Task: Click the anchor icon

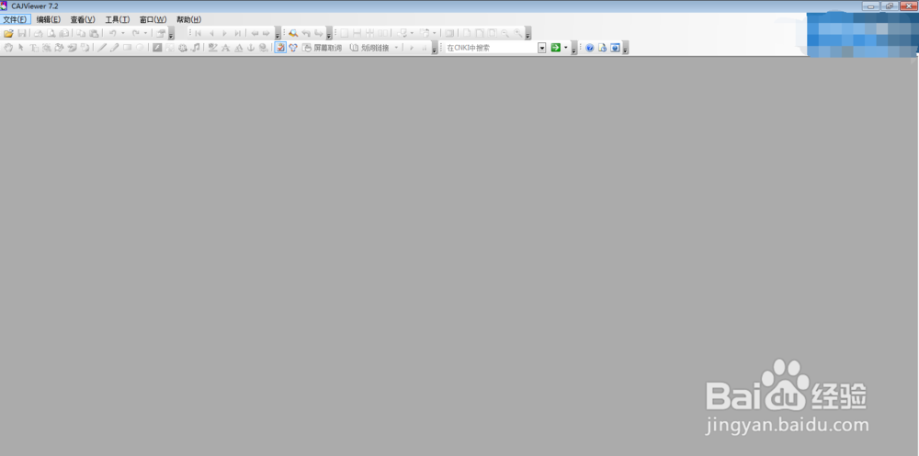Action: (x=251, y=48)
